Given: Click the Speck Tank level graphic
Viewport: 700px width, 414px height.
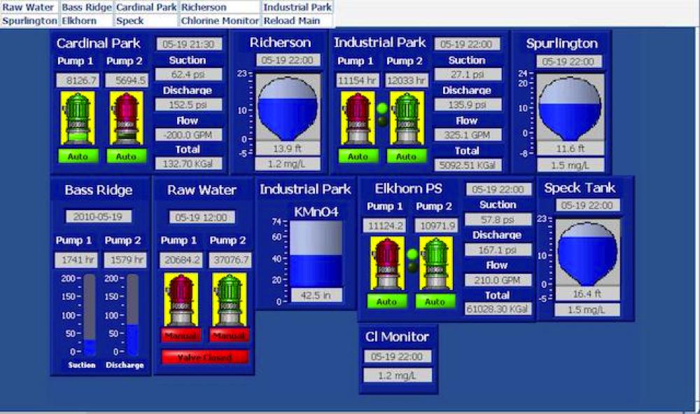Looking at the screenshot, I should pos(587,252).
